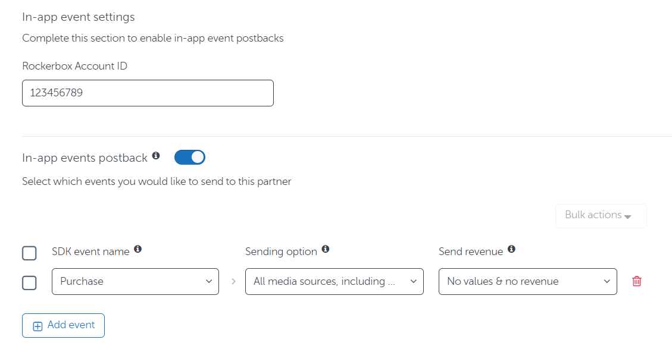Image resolution: width=672 pixels, height=352 pixels.
Task: Disable the In-app events postback switch
Action: pyautogui.click(x=190, y=158)
